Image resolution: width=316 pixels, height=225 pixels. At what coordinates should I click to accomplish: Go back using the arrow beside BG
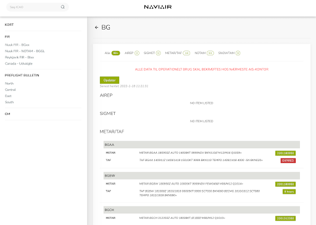96,27
